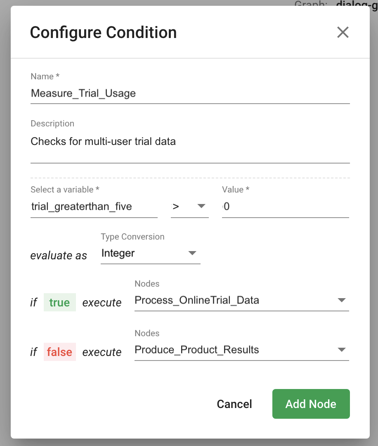Close the Configure Condition dialog
Image resolution: width=378 pixels, height=446 pixels.
click(x=343, y=32)
